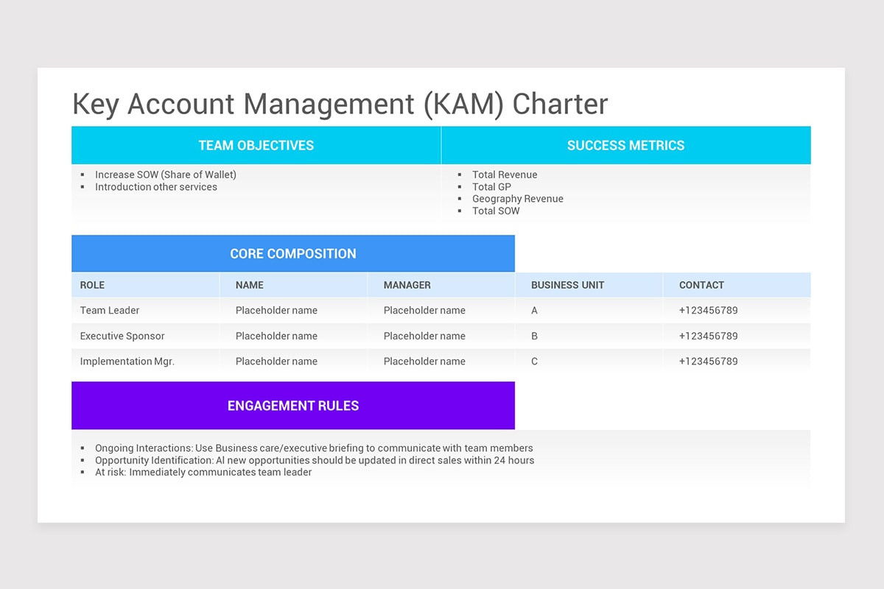Click the "Total GP" metric
884x589 pixels.
[x=491, y=187]
